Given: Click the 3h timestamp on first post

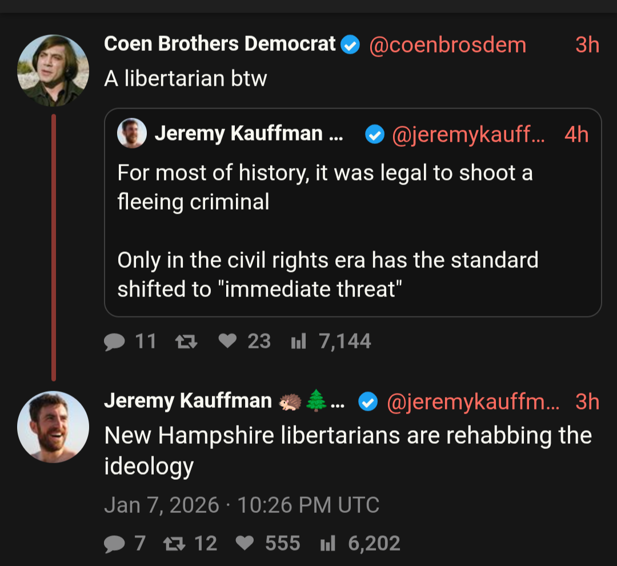Looking at the screenshot, I should point(587,45).
